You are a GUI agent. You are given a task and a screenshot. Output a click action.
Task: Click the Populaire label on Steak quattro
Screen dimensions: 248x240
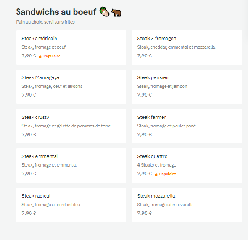pos(167,174)
